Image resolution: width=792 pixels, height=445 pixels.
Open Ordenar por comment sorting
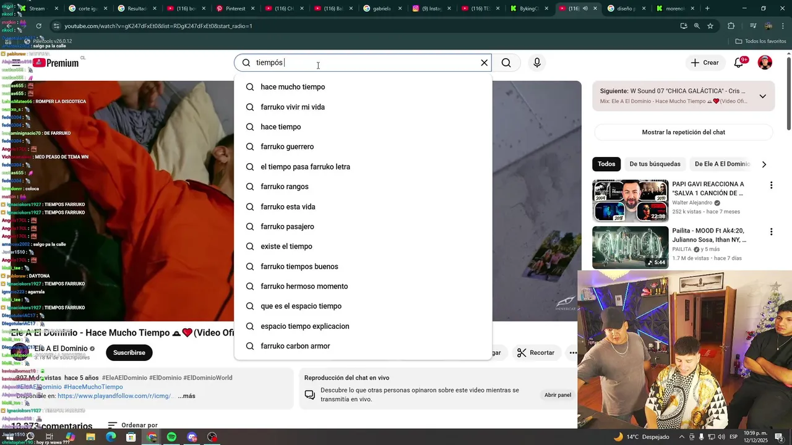click(132, 425)
